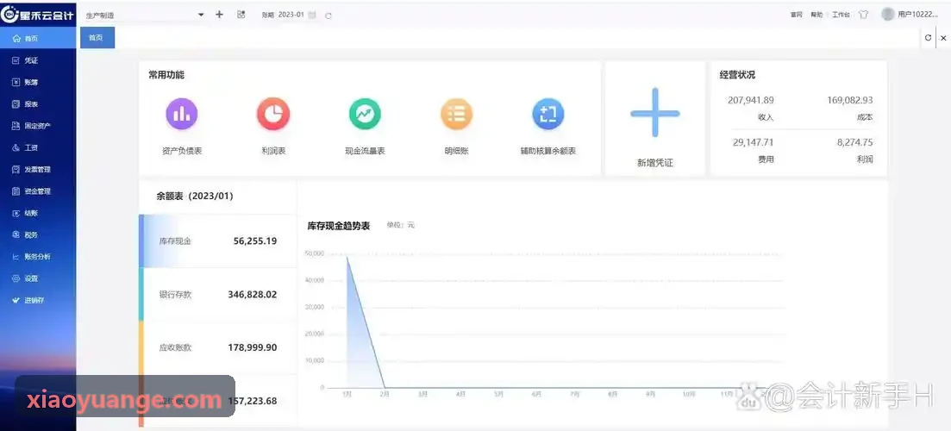Select the 应收账款 balance row
Viewport: 951px width, 431px height.
218,348
